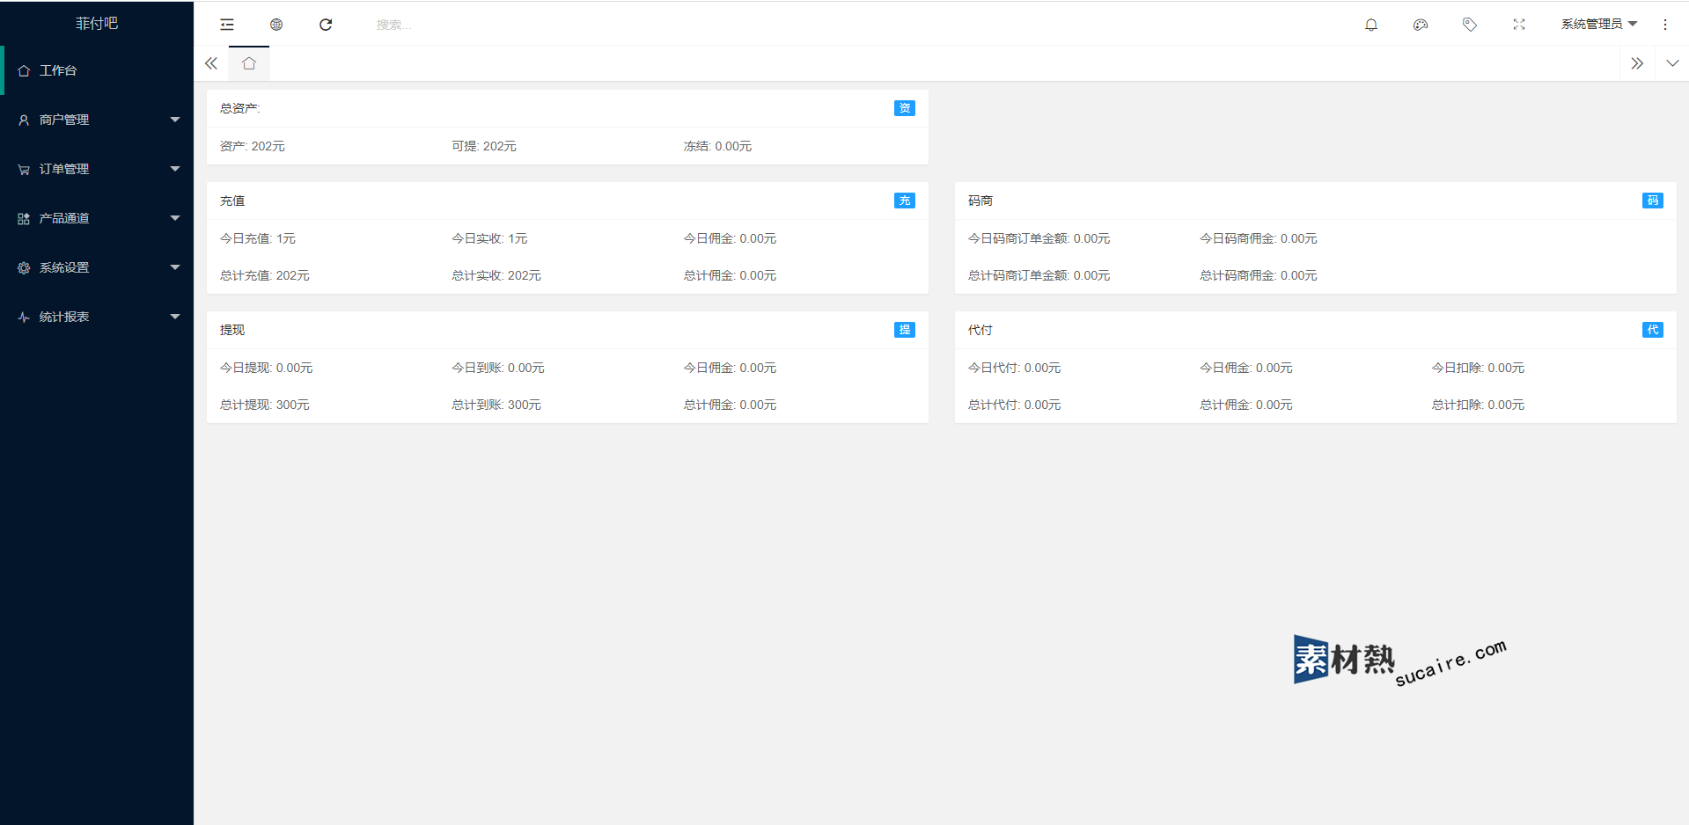This screenshot has height=825, width=1689.
Task: Expand the 订单管理 sidebar menu
Action: coord(97,169)
